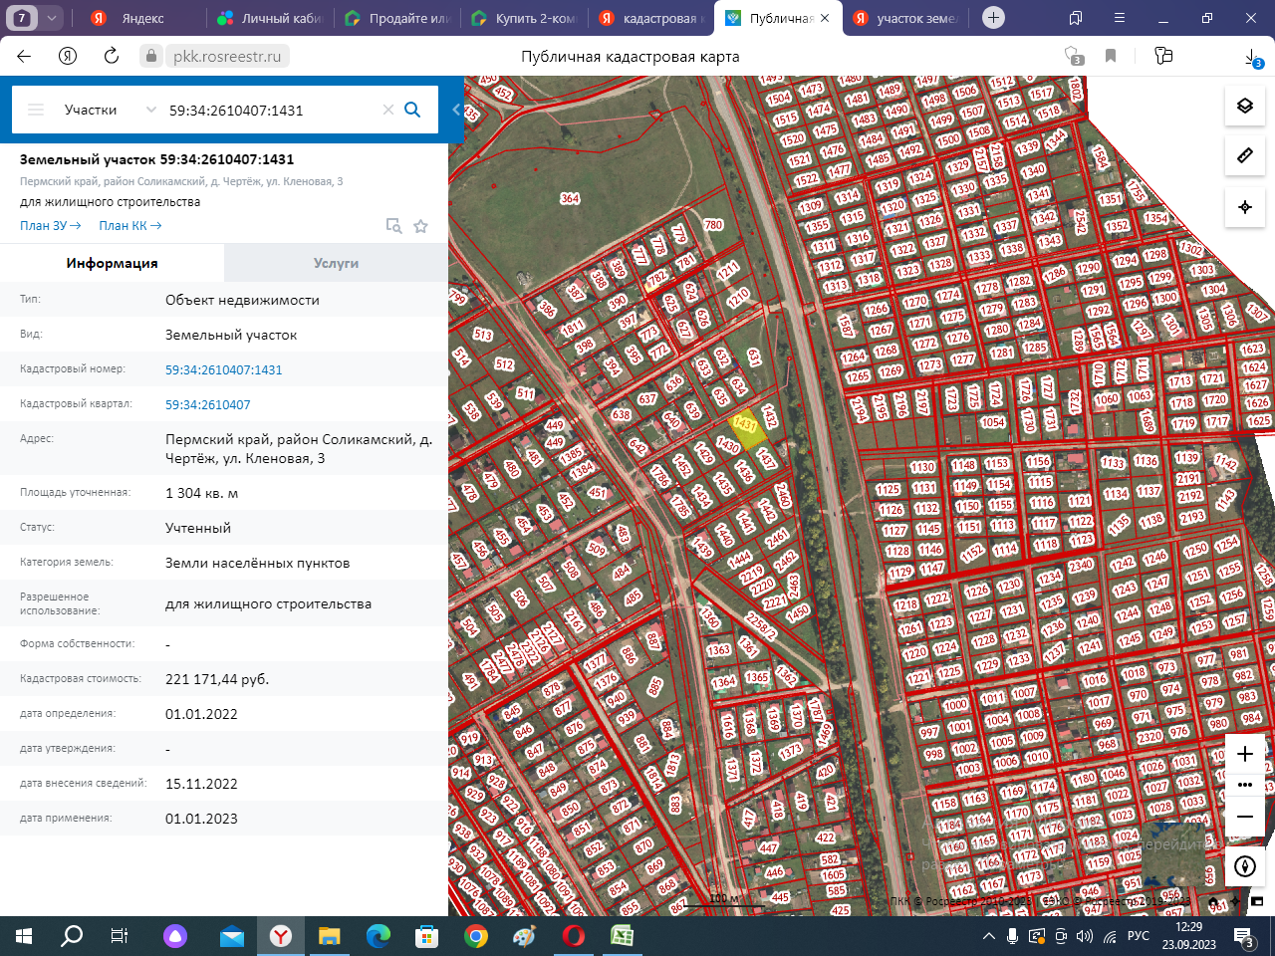
Task: Select the Информация tab
Action: point(112,263)
